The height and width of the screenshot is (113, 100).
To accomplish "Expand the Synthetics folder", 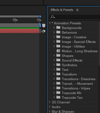I will coord(54,65).
